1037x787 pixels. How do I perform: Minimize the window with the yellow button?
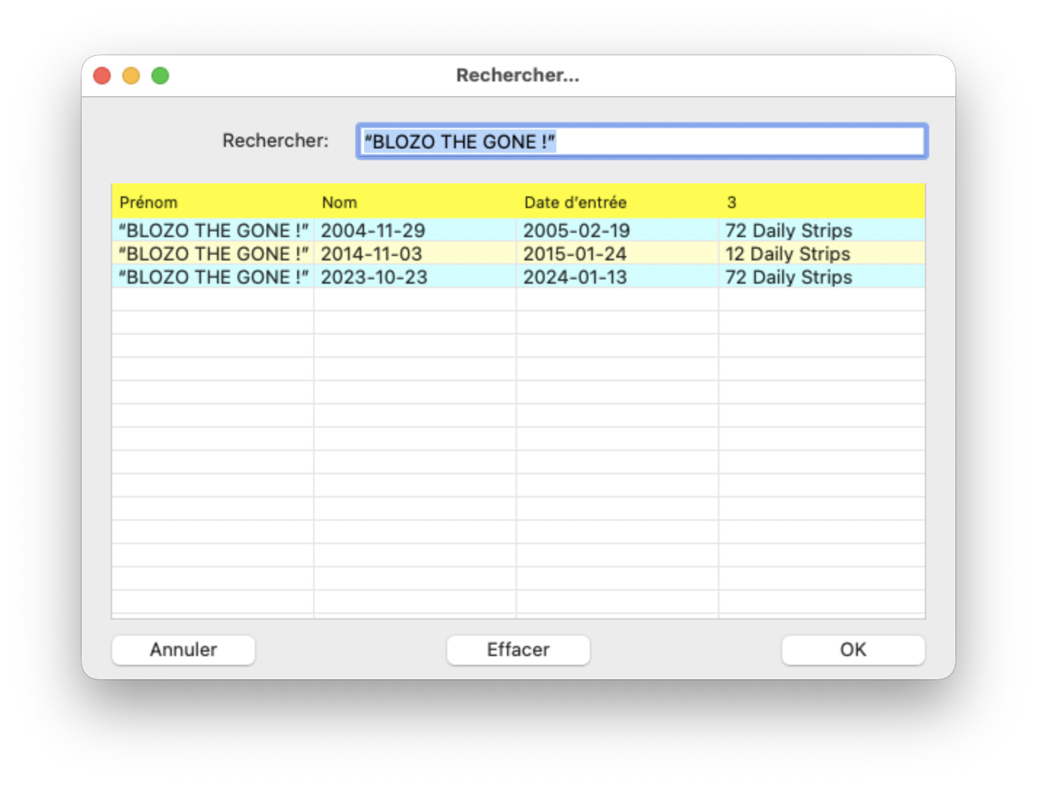click(131, 76)
